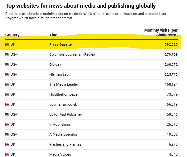Select the Flashes and Flames title
This screenshot has height=157, width=187.
65,145
